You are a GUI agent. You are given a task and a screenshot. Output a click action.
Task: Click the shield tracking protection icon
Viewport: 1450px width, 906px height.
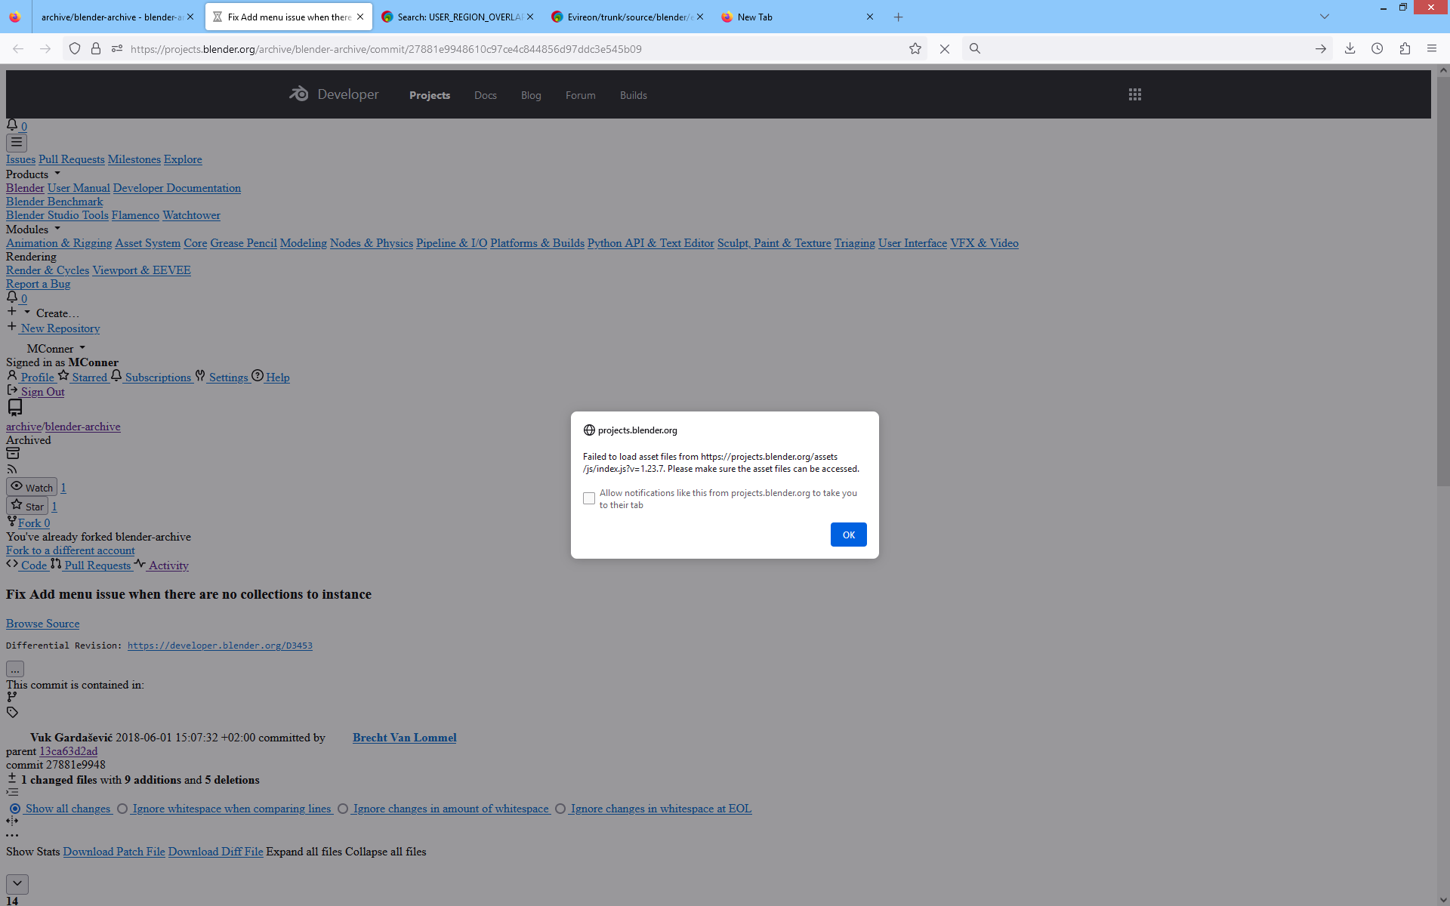click(x=75, y=48)
